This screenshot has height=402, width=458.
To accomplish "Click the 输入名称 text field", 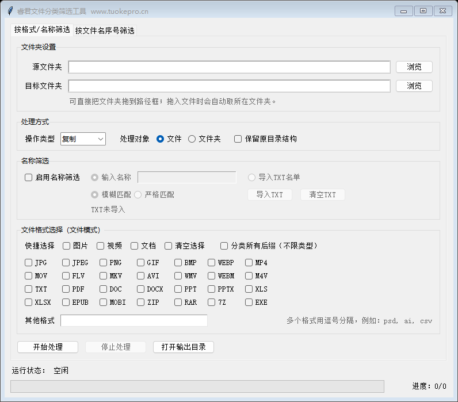I will pos(186,178).
